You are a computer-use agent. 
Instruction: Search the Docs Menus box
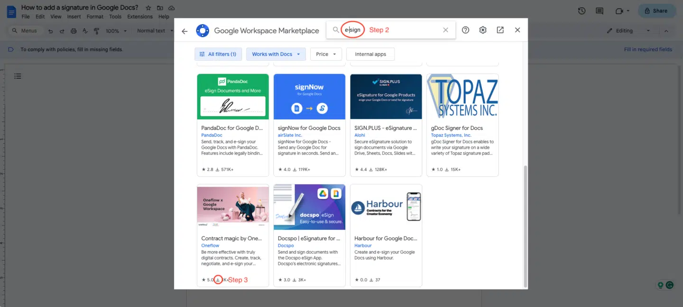pyautogui.click(x=25, y=31)
